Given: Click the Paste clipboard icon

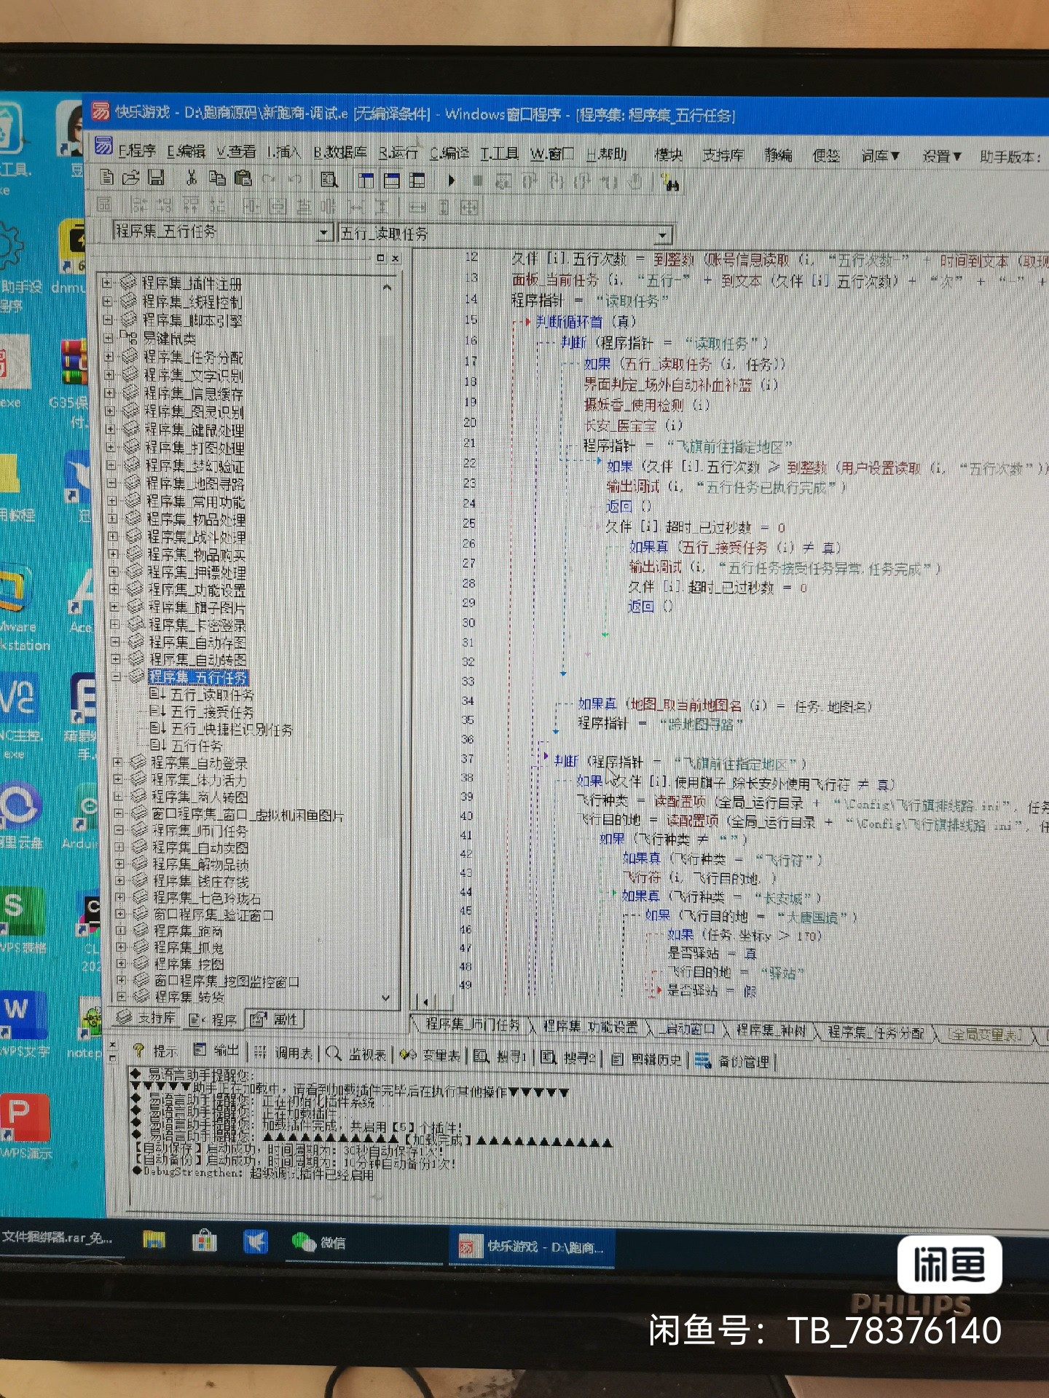Looking at the screenshot, I should tap(243, 178).
